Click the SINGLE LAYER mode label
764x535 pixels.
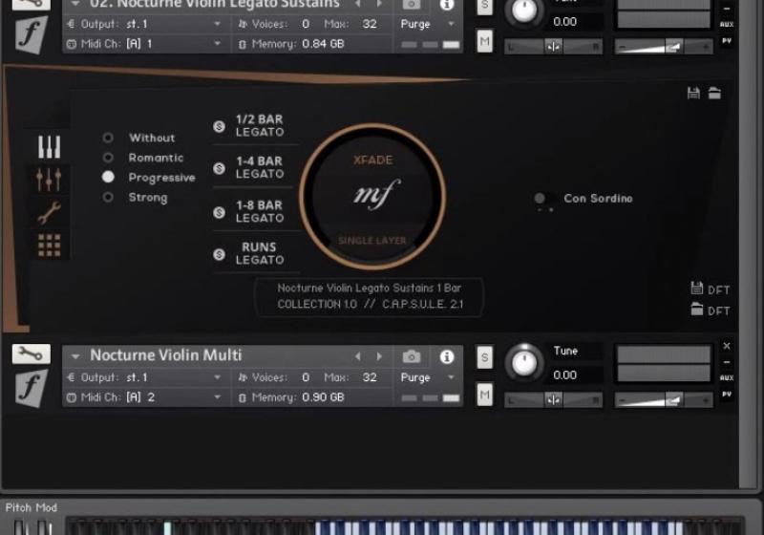(x=372, y=241)
